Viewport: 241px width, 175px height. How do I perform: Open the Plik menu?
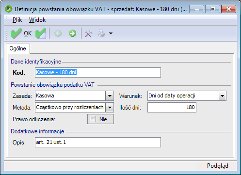coord(17,20)
